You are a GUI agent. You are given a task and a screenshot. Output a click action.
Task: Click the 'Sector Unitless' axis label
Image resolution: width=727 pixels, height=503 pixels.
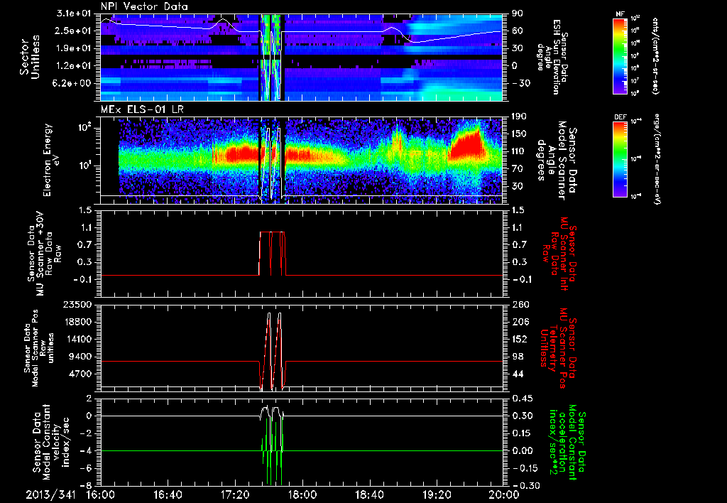click(30, 57)
